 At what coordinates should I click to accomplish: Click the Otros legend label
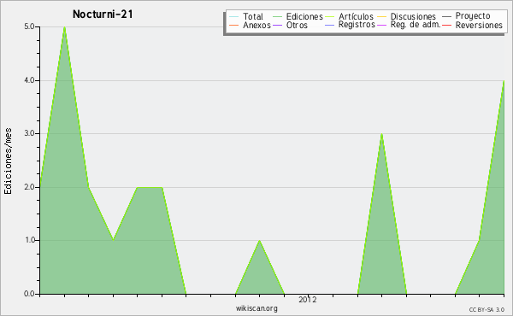point(297,25)
